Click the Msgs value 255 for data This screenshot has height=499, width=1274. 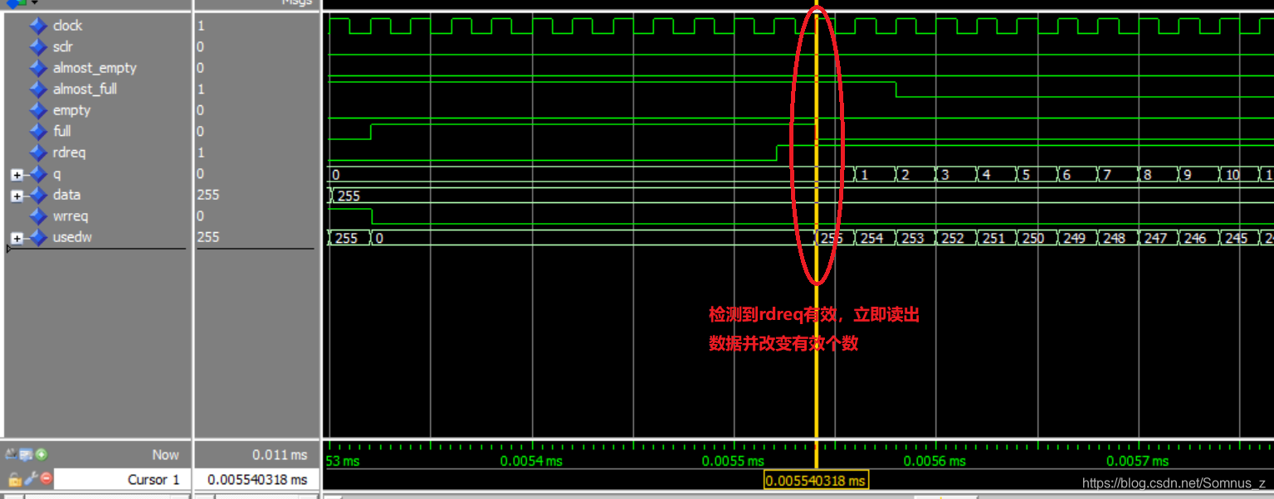click(x=208, y=195)
